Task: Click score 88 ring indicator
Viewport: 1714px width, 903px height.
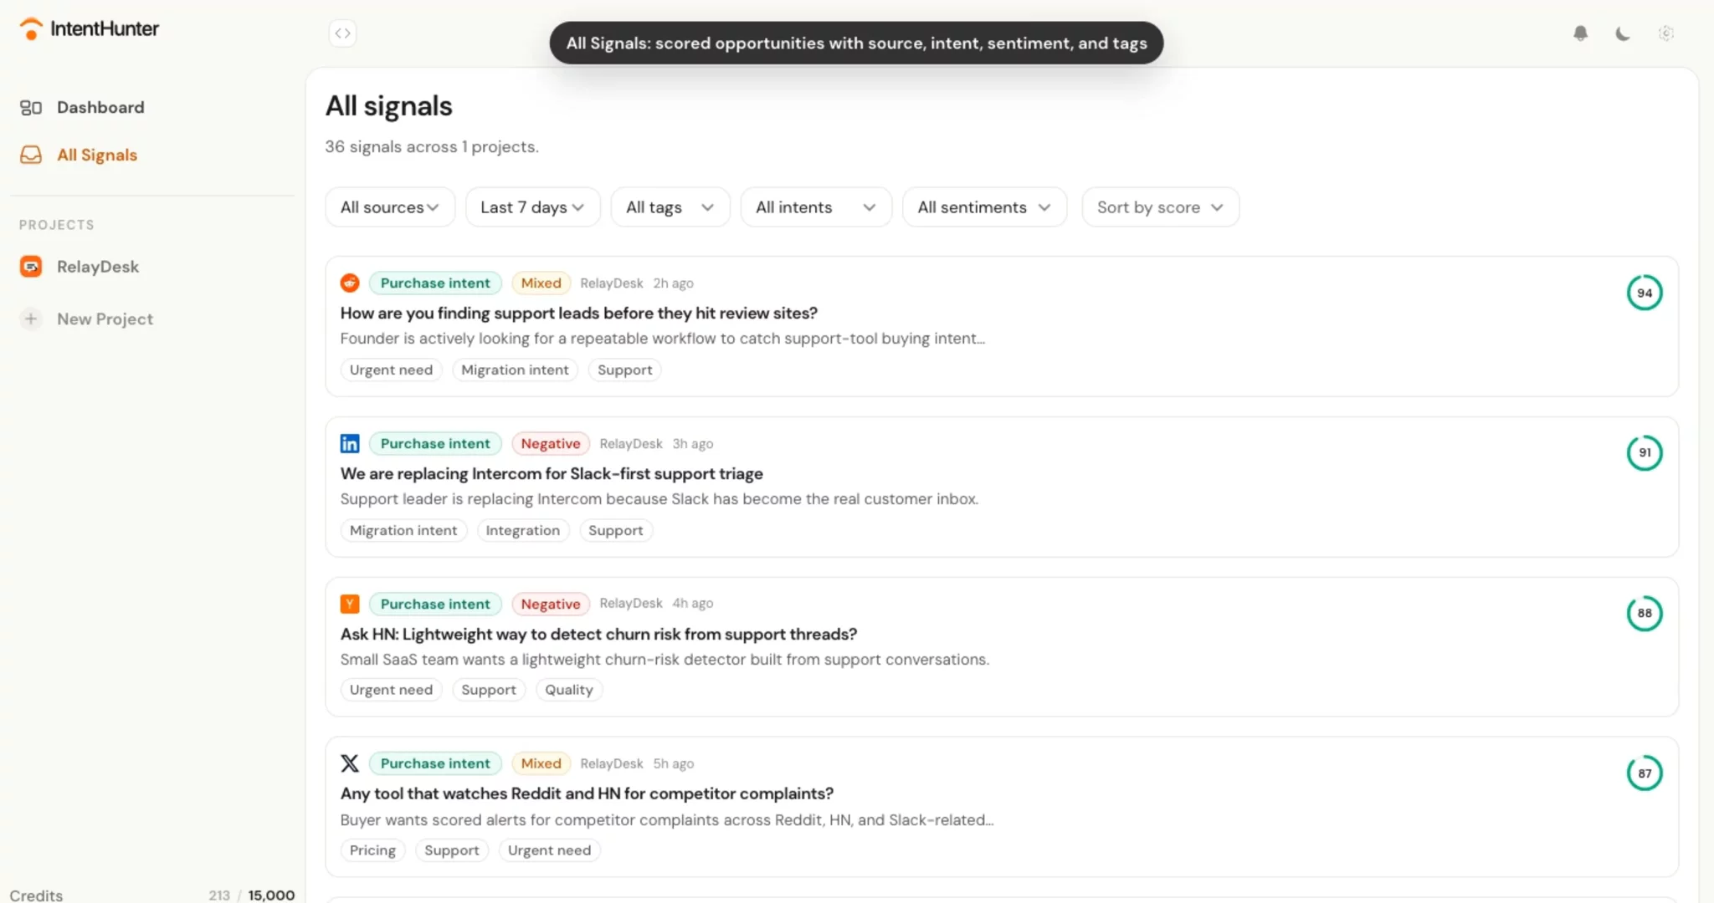Action: click(1645, 613)
